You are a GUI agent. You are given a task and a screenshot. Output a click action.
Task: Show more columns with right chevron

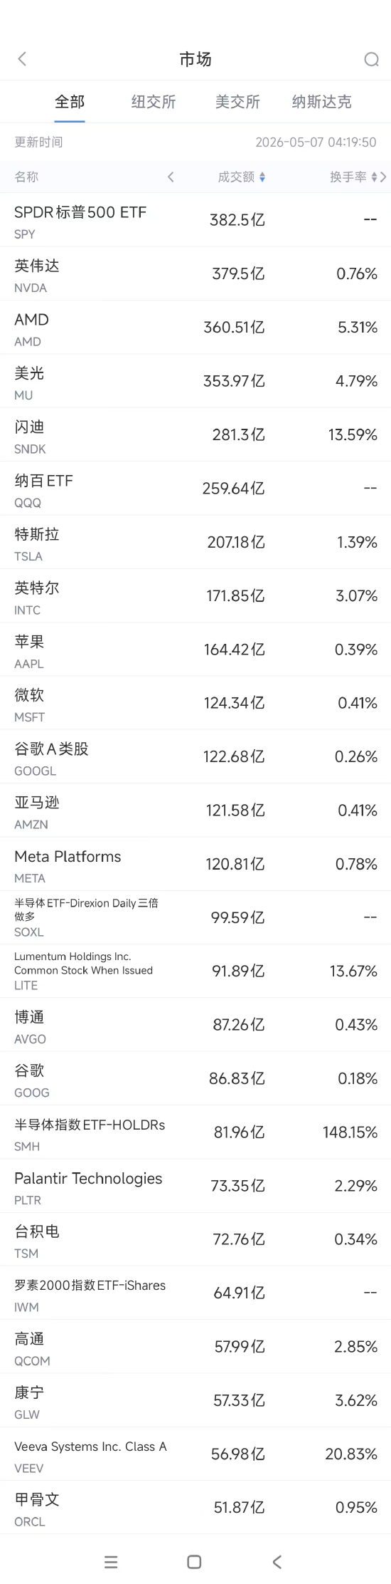click(x=384, y=177)
